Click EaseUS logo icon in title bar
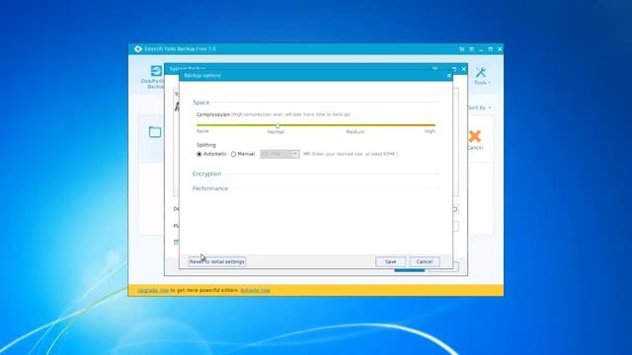632x355 pixels. pos(138,49)
